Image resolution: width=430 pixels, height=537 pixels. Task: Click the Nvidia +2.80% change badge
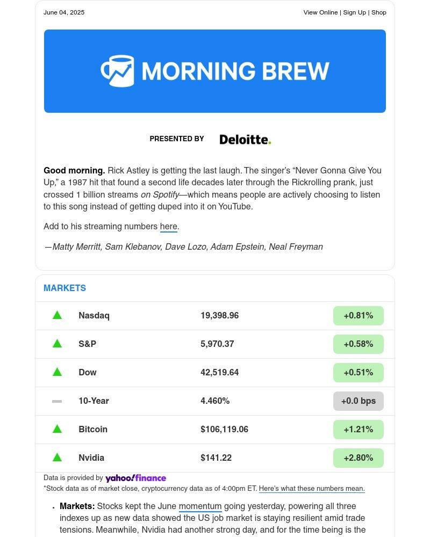[359, 458]
